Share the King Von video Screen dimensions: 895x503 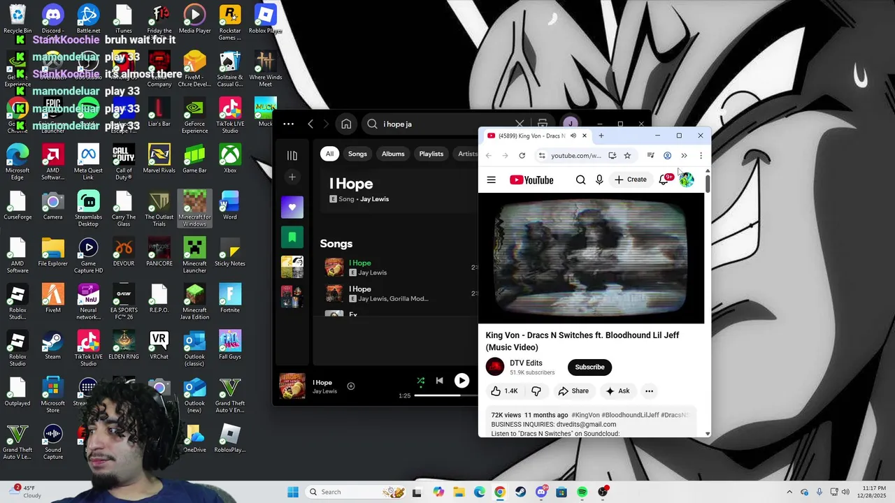pyautogui.click(x=573, y=391)
